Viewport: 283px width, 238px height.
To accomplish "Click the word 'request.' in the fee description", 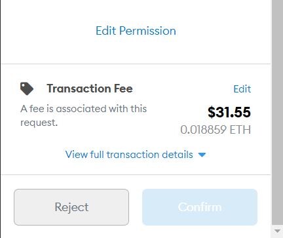I will click(x=39, y=123).
